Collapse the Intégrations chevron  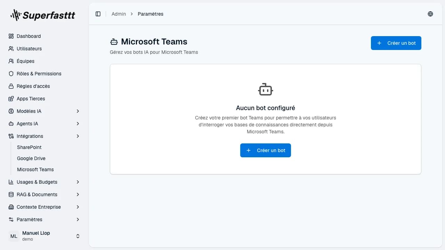click(78, 136)
